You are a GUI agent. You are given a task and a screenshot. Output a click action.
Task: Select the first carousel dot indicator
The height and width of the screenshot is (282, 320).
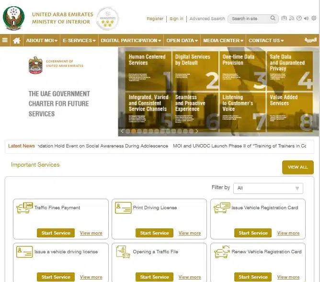tap(128, 131)
